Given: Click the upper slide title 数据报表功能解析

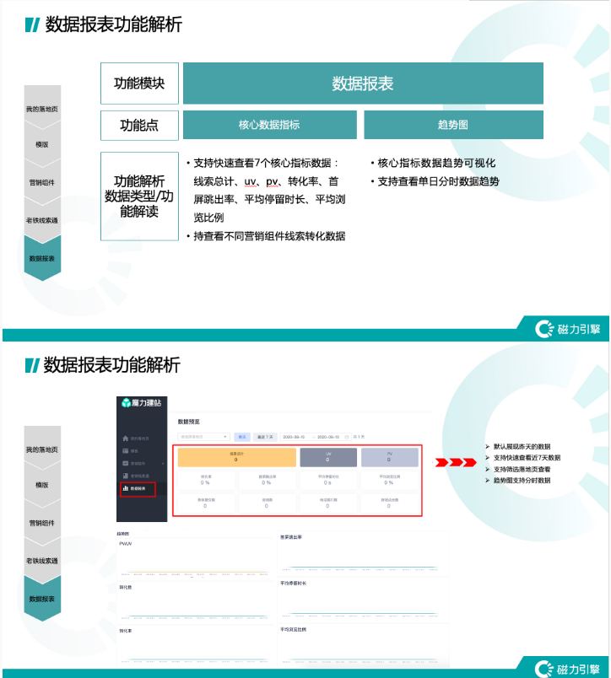Looking at the screenshot, I should 113,24.
